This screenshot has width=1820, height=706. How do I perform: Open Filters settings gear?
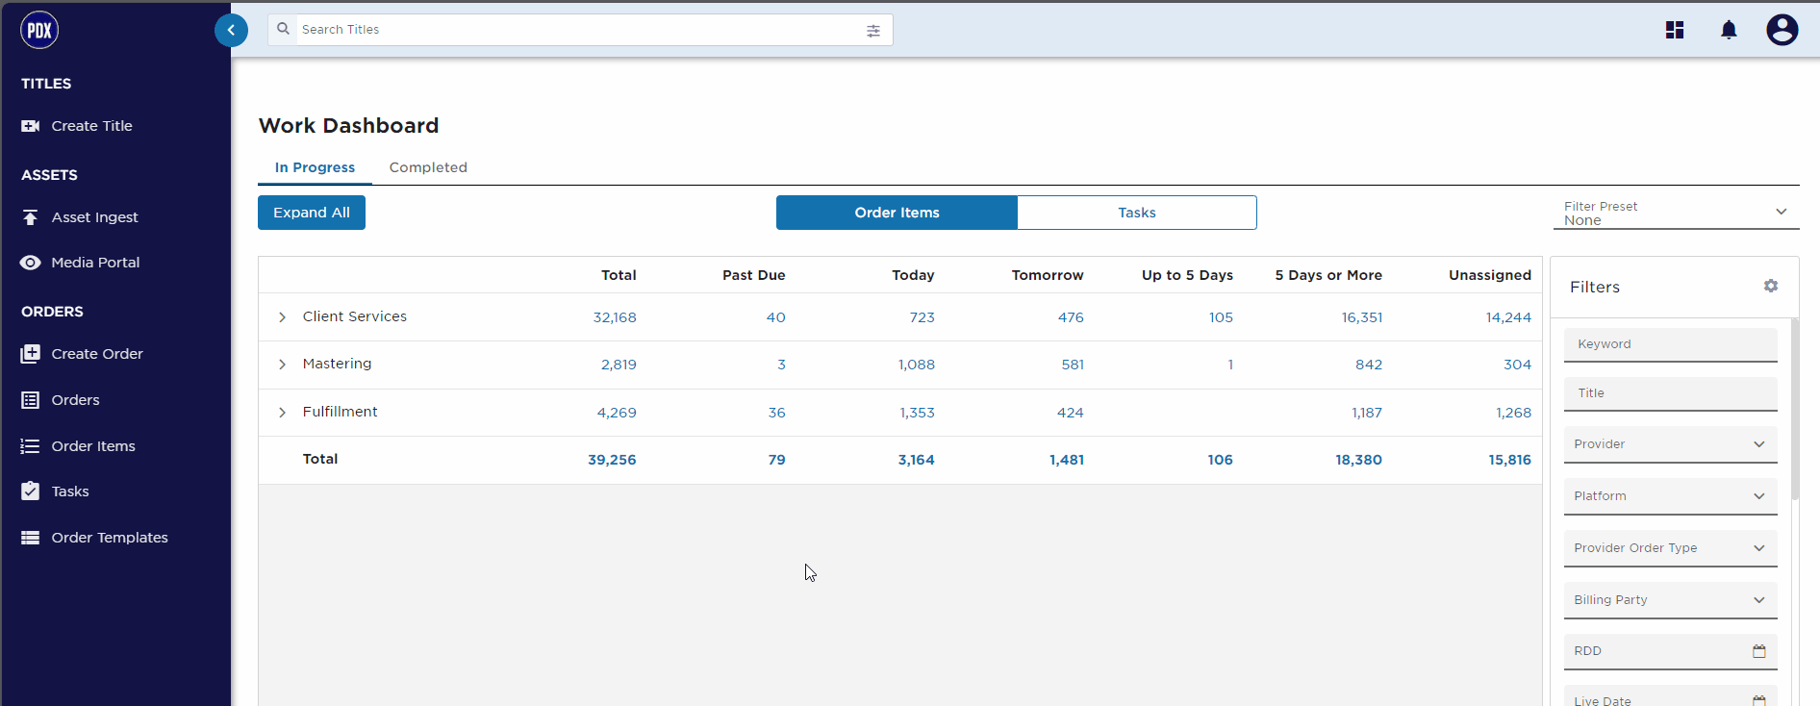point(1771,286)
